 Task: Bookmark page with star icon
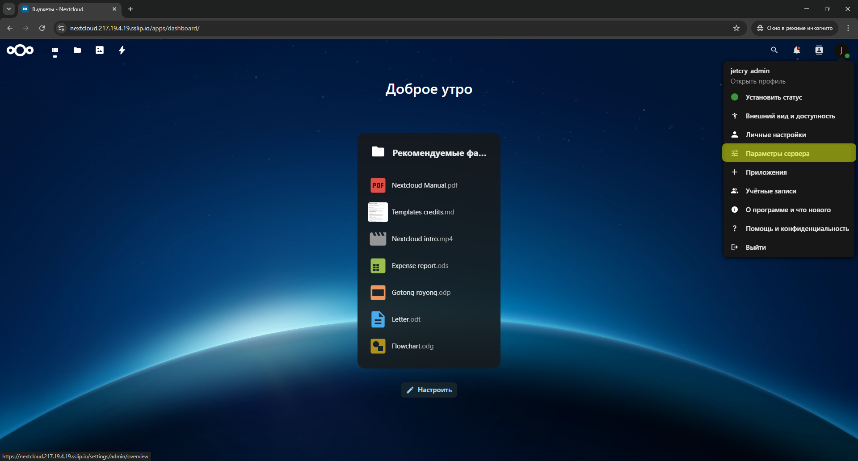[736, 28]
